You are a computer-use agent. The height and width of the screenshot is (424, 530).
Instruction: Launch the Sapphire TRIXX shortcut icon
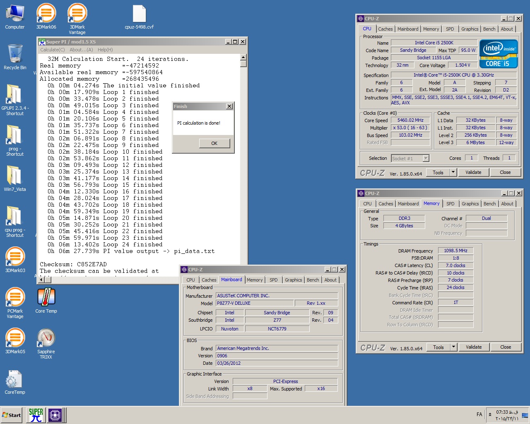tap(46, 343)
